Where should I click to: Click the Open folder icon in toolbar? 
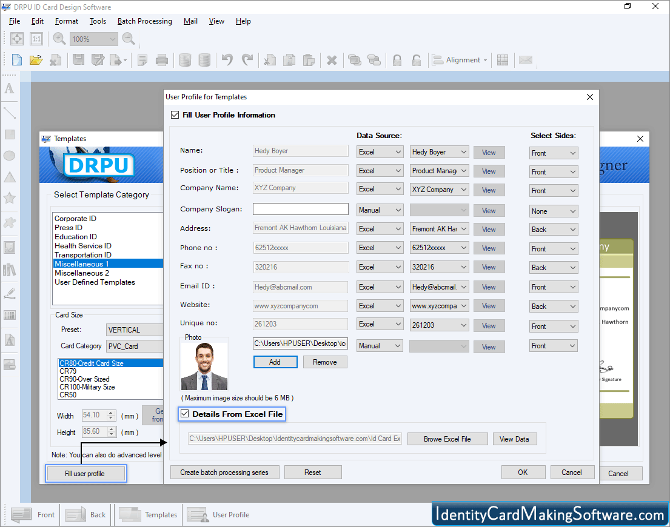(x=36, y=60)
